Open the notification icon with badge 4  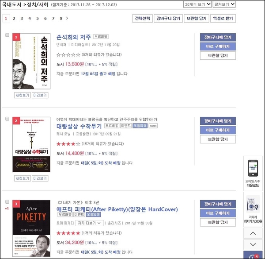253,255
